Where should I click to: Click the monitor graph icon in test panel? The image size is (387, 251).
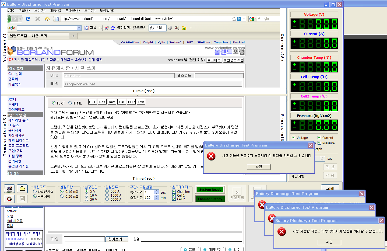[x=9, y=189]
